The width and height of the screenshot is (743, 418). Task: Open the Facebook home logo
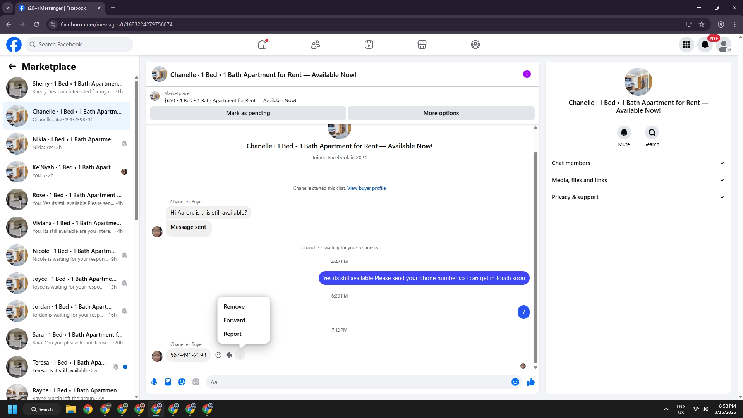tap(14, 45)
